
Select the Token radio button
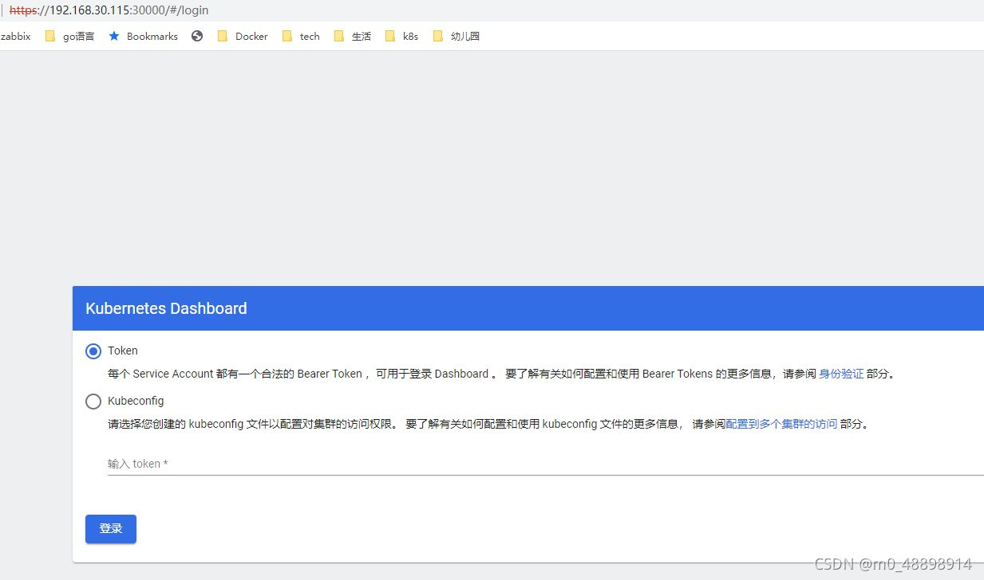point(93,351)
